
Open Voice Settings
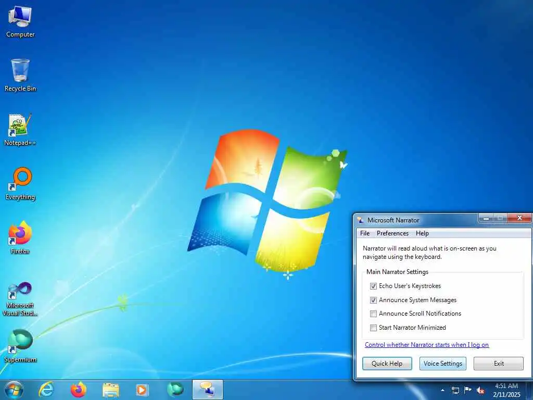[x=443, y=363]
